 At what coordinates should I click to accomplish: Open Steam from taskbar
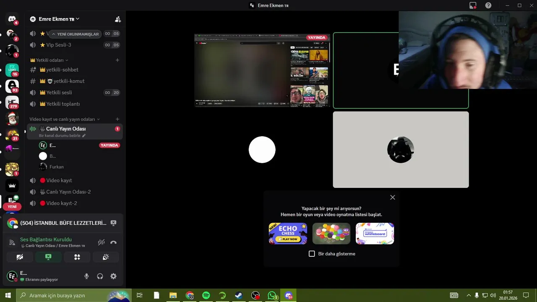pyautogui.click(x=239, y=295)
